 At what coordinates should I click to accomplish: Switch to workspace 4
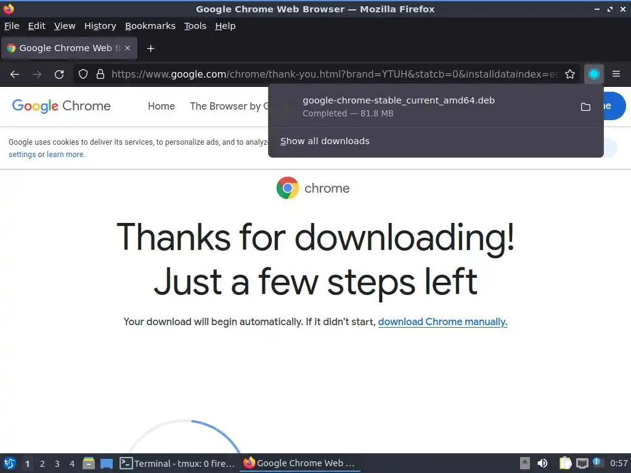click(72, 464)
